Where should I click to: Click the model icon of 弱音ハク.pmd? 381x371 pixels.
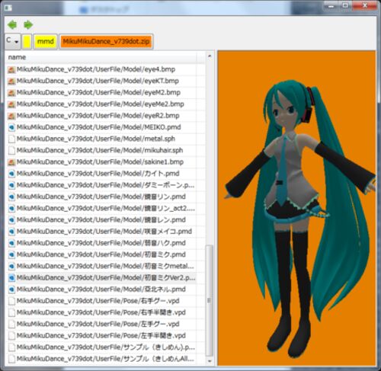coord(11,243)
